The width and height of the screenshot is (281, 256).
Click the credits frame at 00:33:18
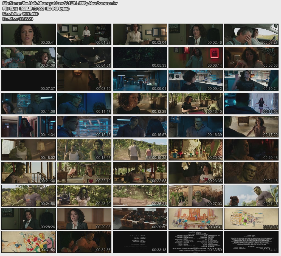[140, 242]
